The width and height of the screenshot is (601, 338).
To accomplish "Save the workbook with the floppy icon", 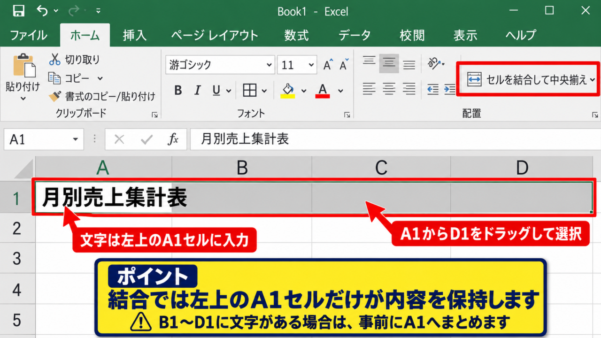I will [19, 10].
